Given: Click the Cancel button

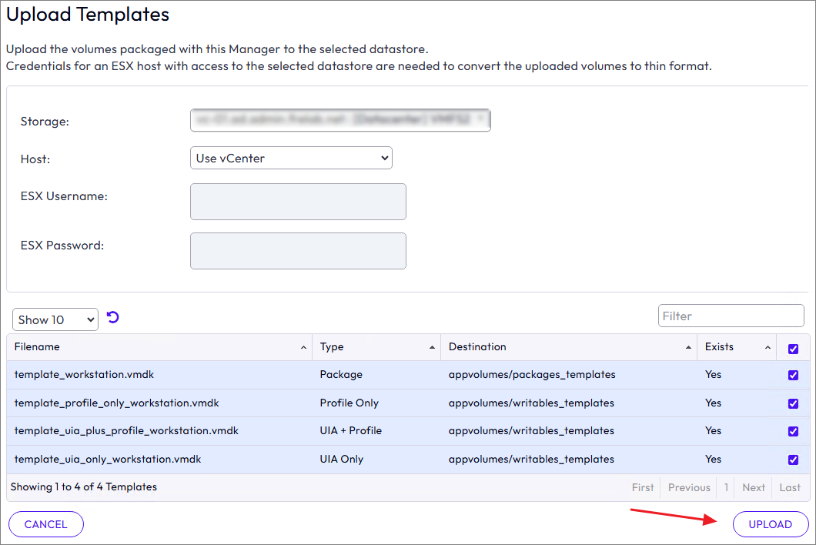Looking at the screenshot, I should (46, 524).
